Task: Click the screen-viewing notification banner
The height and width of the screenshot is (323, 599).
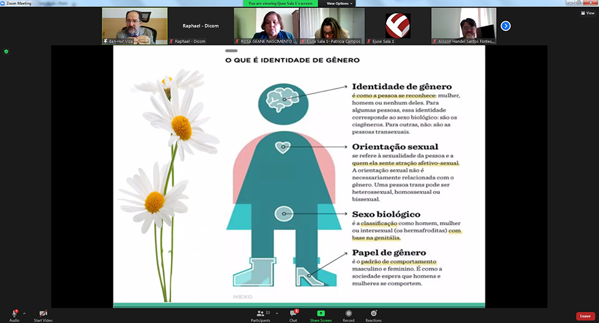Action: pyautogui.click(x=283, y=3)
